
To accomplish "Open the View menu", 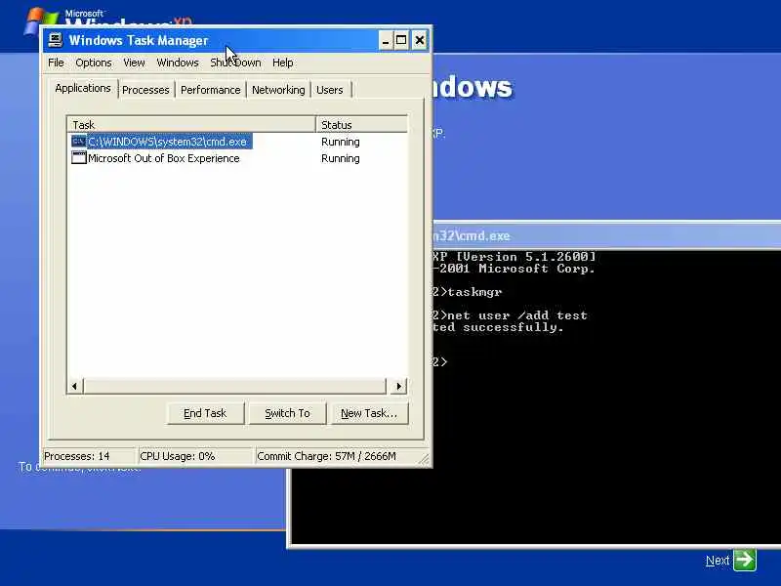I will 134,63.
